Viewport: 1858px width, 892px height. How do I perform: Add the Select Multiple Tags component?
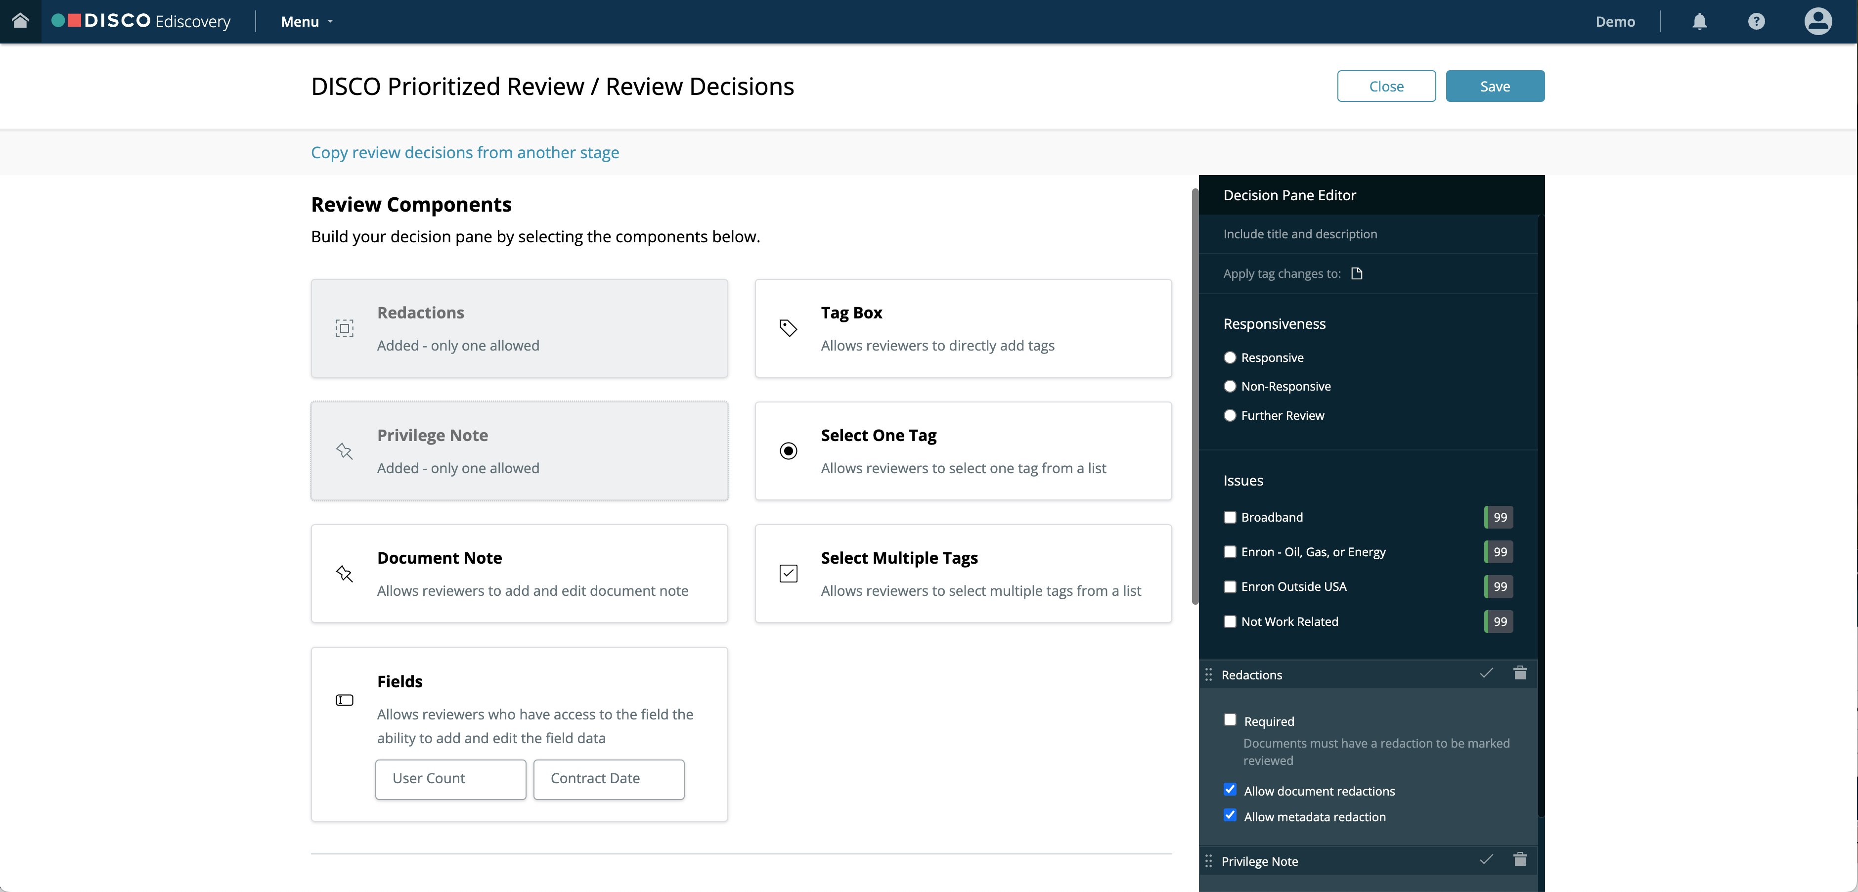click(963, 573)
